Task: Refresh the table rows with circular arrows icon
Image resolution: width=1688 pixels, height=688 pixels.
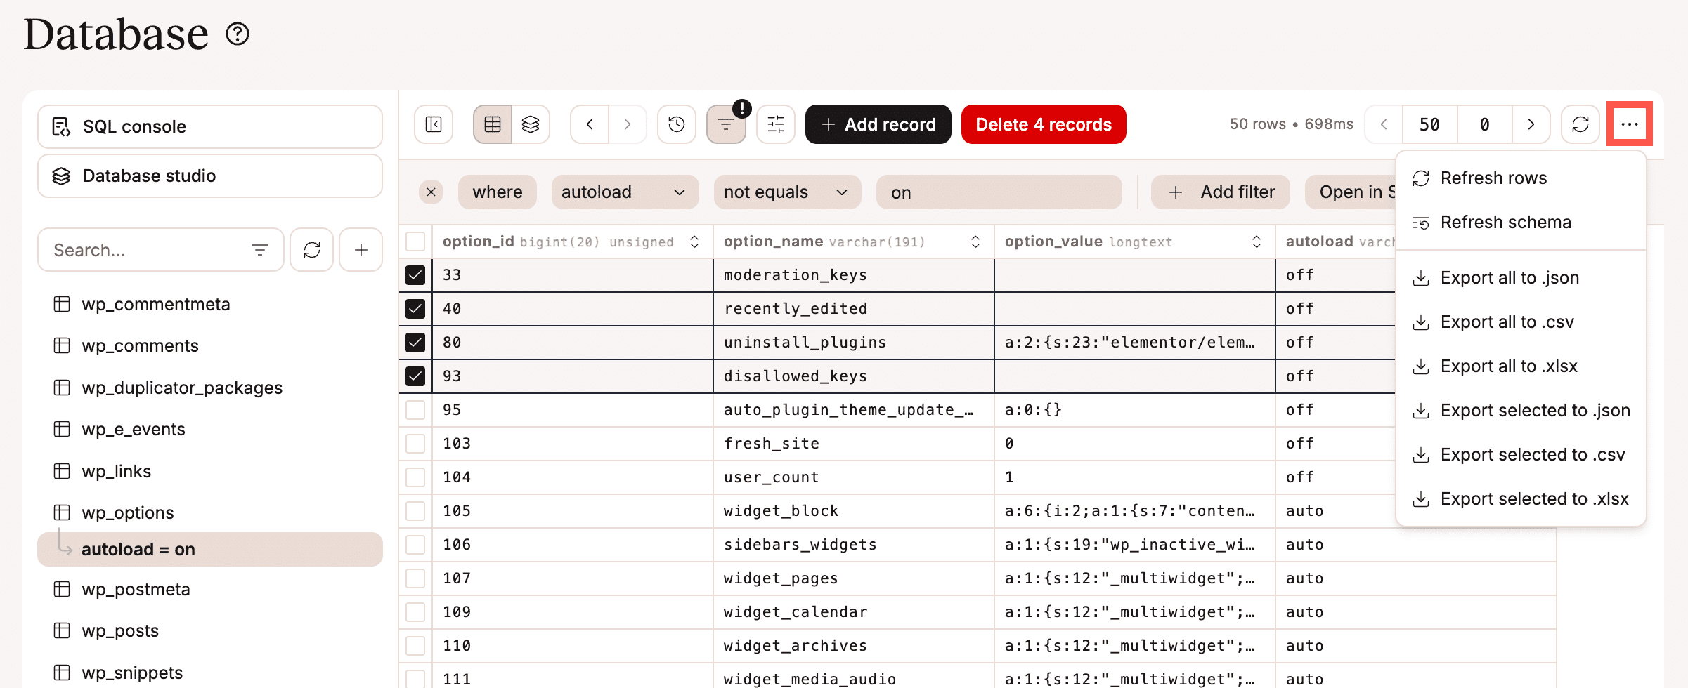Action: (x=1580, y=124)
